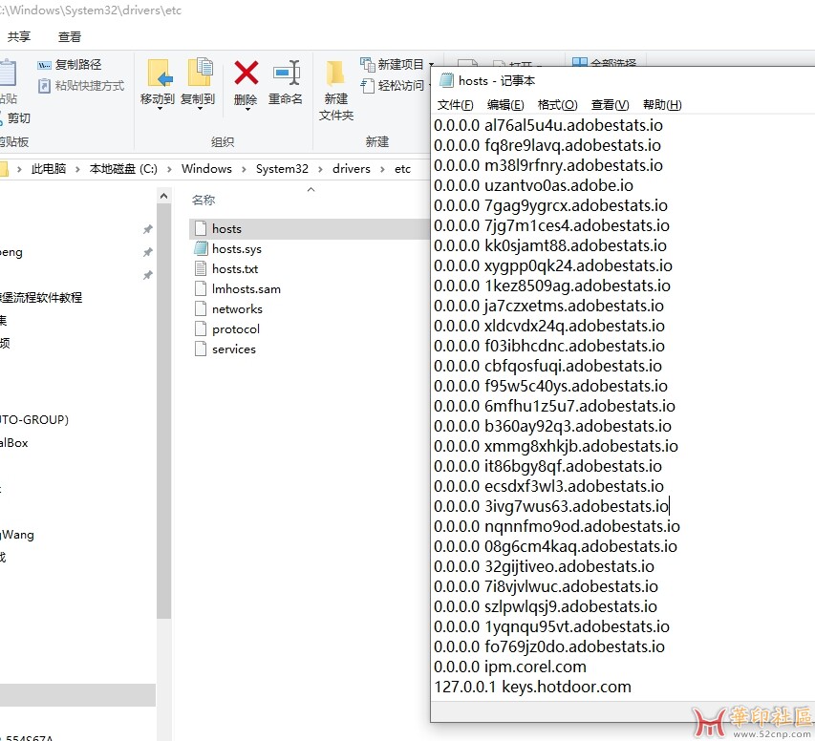Click TO-GROUP) item in navigation pane

[x=34, y=420]
